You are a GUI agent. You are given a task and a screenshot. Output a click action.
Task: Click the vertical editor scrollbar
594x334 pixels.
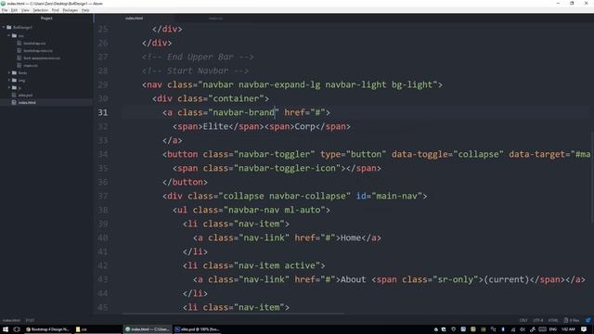[592, 176]
